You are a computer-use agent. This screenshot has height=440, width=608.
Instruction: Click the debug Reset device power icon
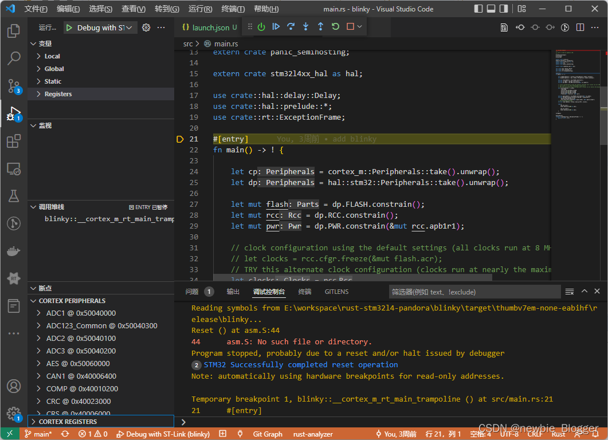coord(261,27)
